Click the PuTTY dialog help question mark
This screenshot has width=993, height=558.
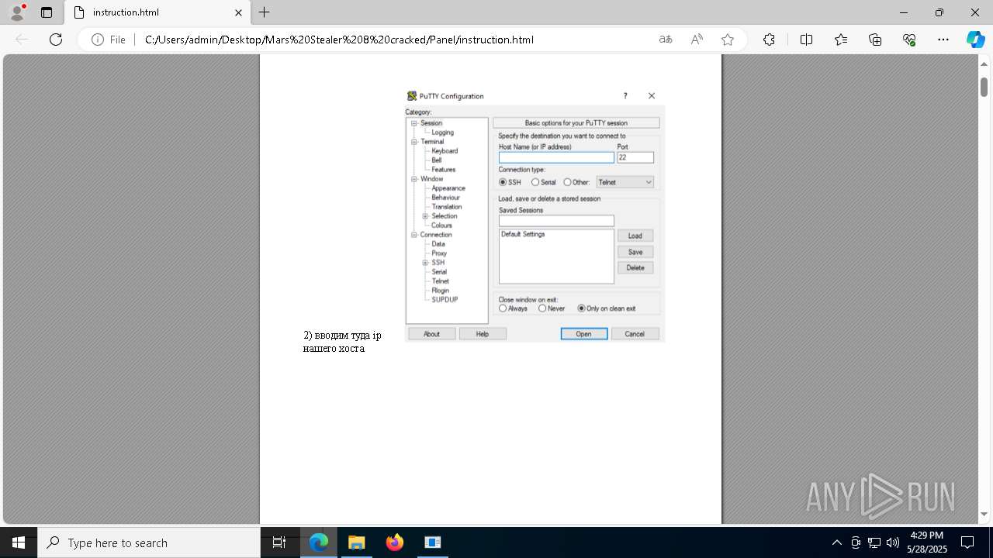point(625,96)
